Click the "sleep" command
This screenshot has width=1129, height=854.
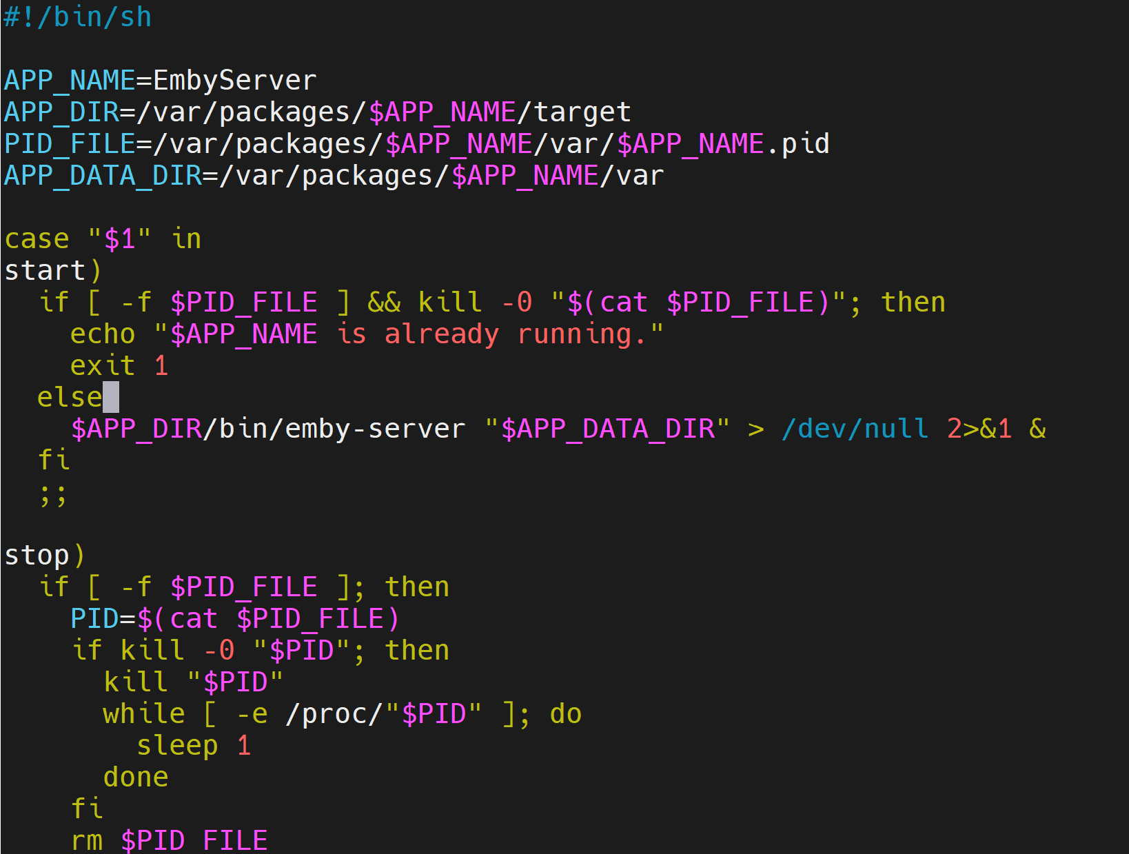[x=177, y=746]
